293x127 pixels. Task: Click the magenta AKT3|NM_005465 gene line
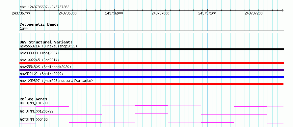pyautogui.click(x=151, y=122)
